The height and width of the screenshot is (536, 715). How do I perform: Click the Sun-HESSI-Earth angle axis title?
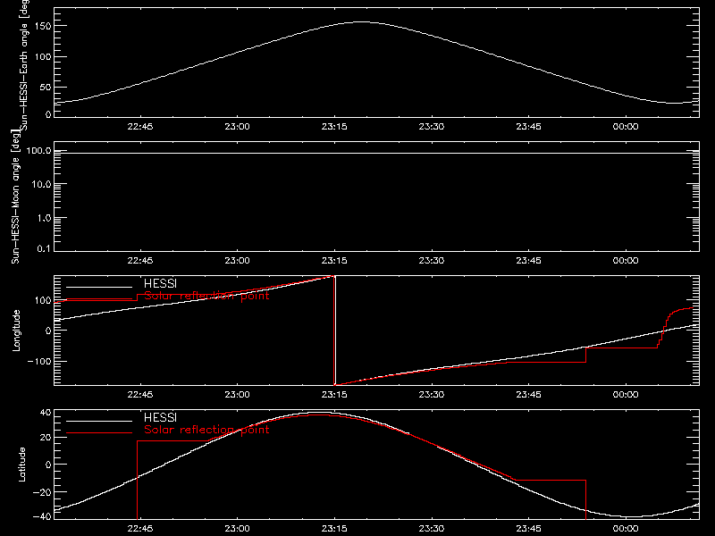[24, 64]
